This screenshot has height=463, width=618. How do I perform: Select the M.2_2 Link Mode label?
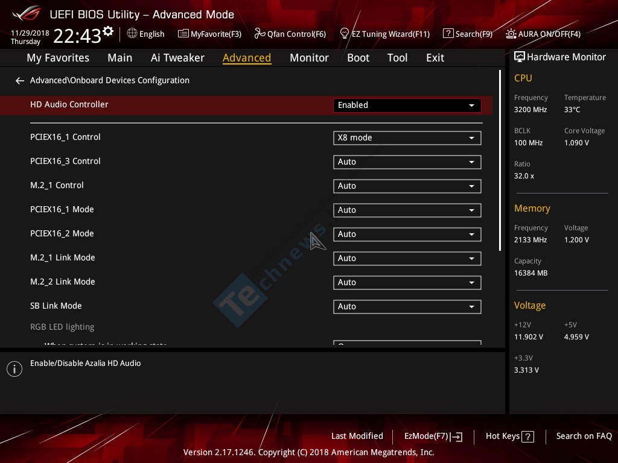tap(63, 282)
